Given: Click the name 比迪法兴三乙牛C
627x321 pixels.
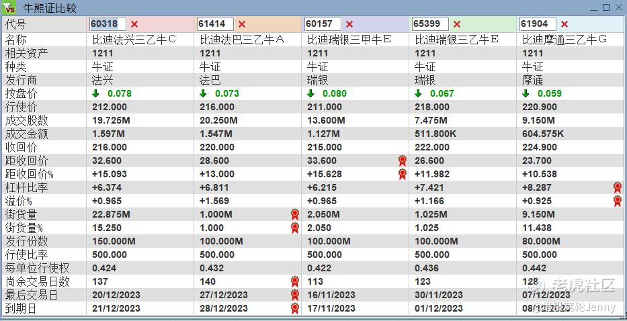Looking at the screenshot, I should pos(134,40).
